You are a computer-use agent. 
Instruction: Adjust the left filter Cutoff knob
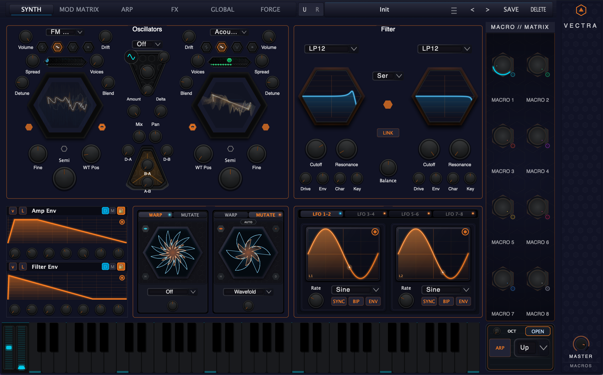(x=316, y=149)
